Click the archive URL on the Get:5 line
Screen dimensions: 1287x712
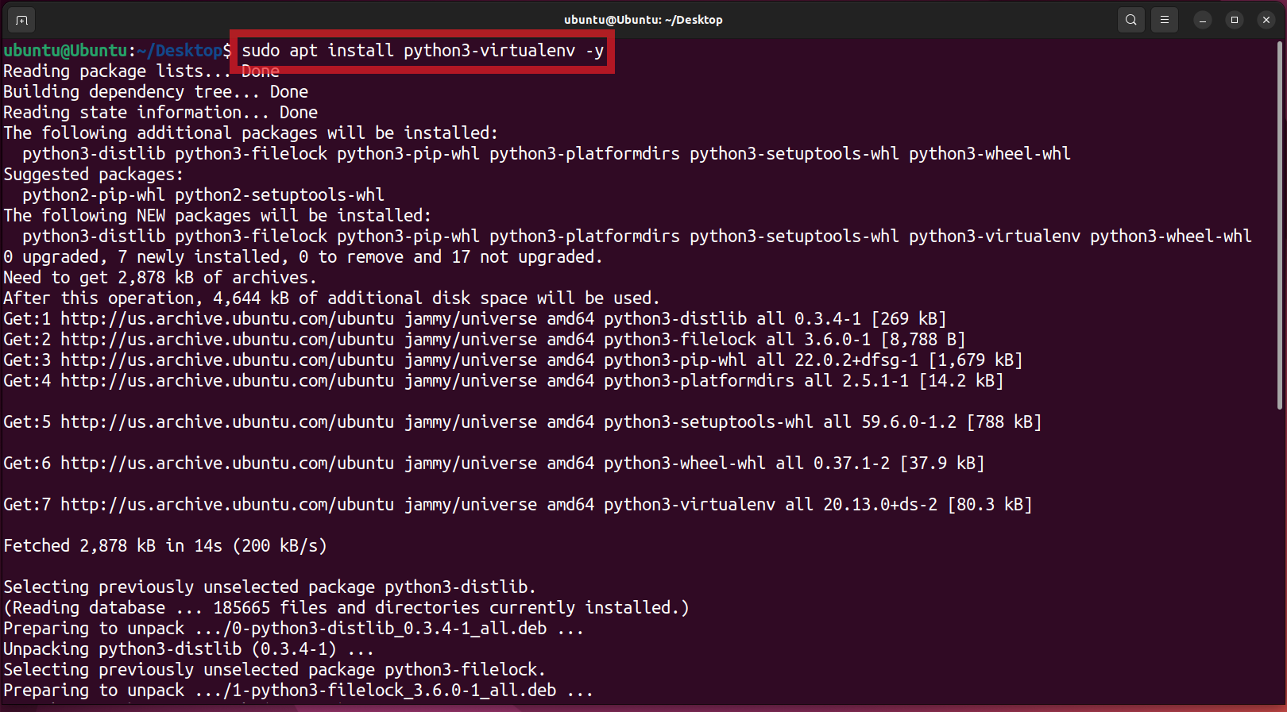(x=226, y=422)
